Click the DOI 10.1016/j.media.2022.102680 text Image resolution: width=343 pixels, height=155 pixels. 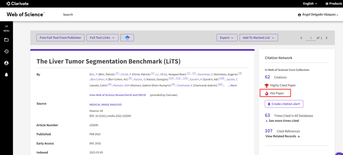pyautogui.click(x=110, y=116)
